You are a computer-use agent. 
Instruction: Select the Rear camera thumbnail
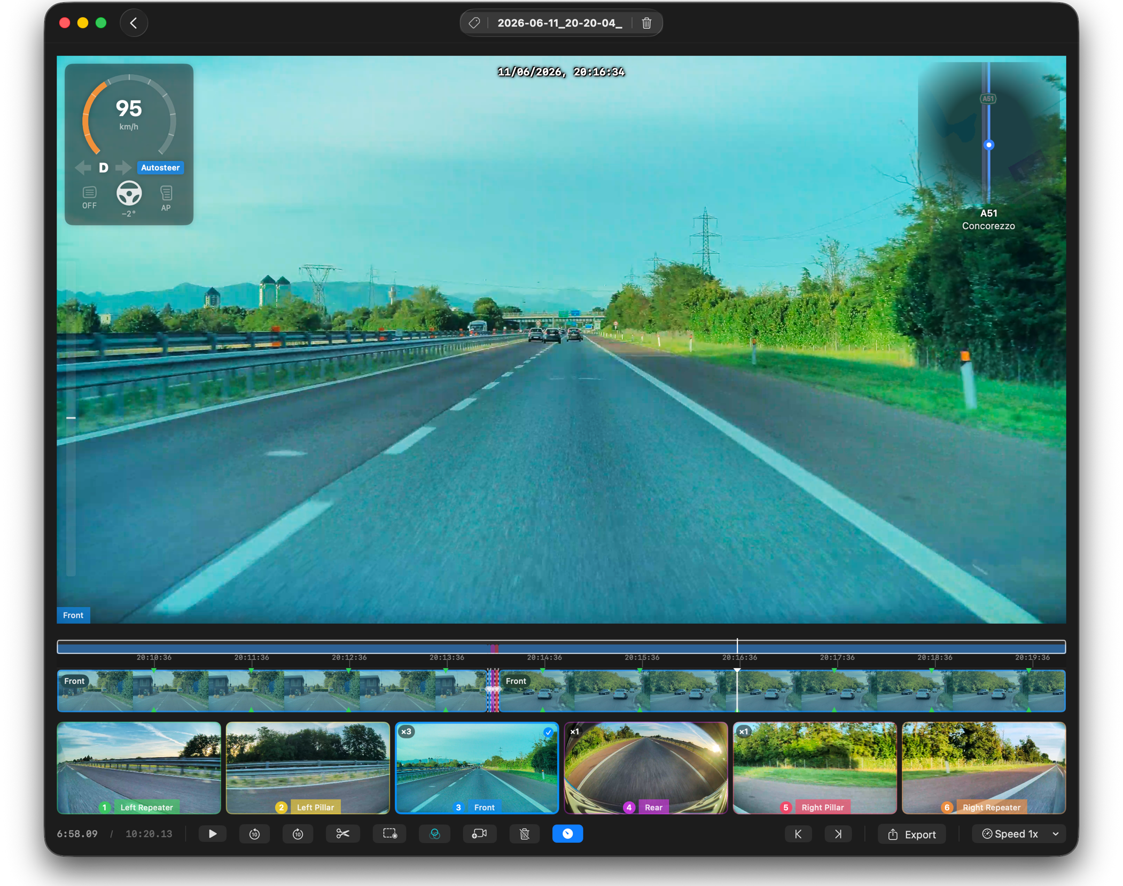click(646, 768)
